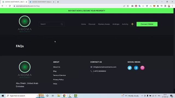Open the dark blue V extension icon

[x=147, y=6]
